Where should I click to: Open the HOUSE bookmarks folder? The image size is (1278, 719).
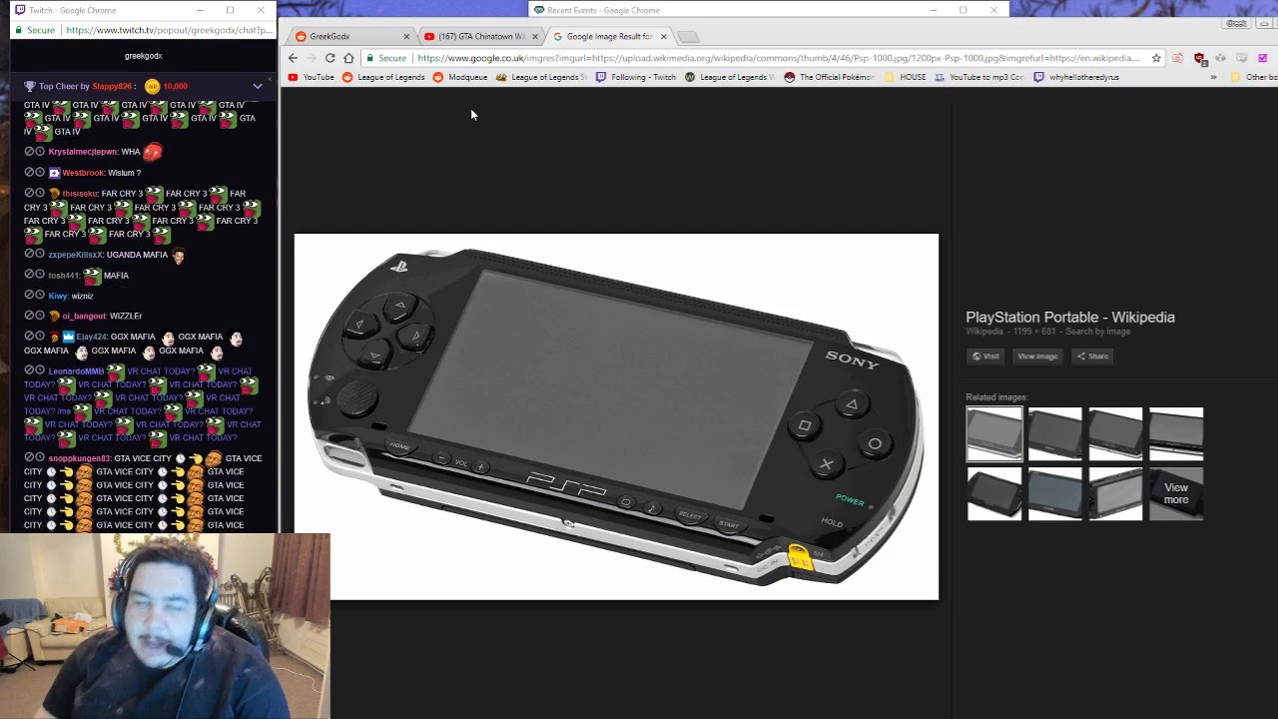pos(907,77)
